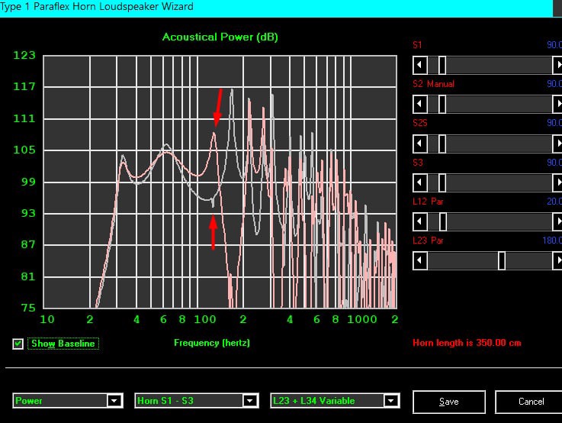Click the S2S label
562x423 pixels.
(x=420, y=123)
